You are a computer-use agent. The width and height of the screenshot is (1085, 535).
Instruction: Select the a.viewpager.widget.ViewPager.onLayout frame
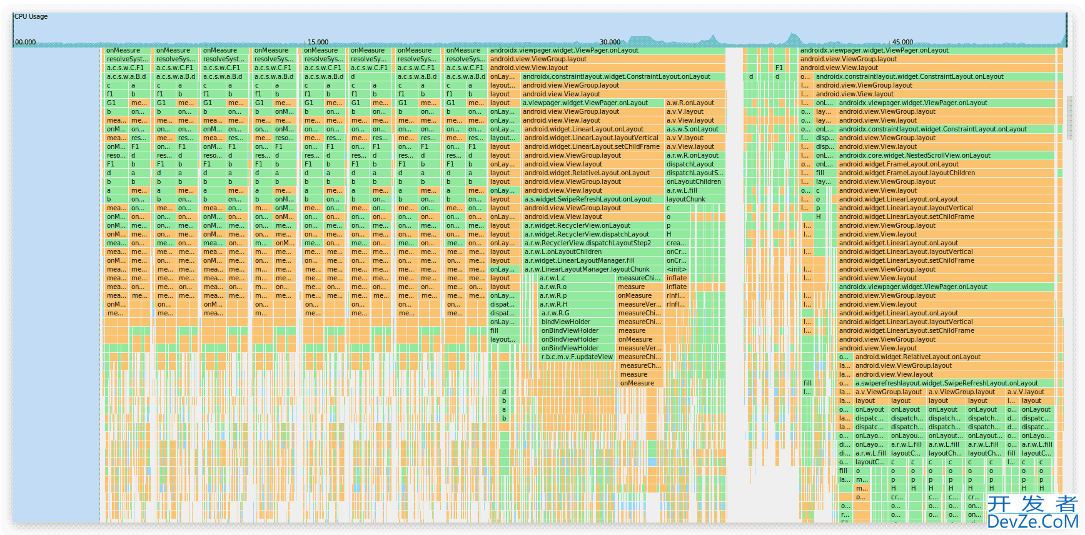[x=592, y=103]
